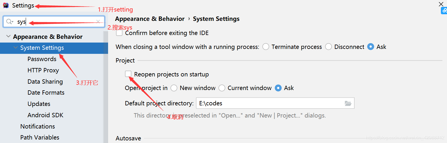
Task: Select New window for opening projects
Action: pos(174,88)
